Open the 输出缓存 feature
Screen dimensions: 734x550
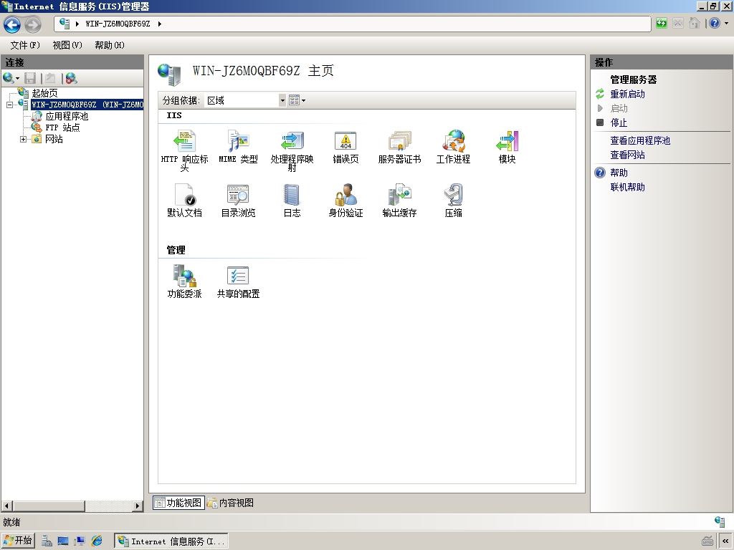tap(399, 201)
